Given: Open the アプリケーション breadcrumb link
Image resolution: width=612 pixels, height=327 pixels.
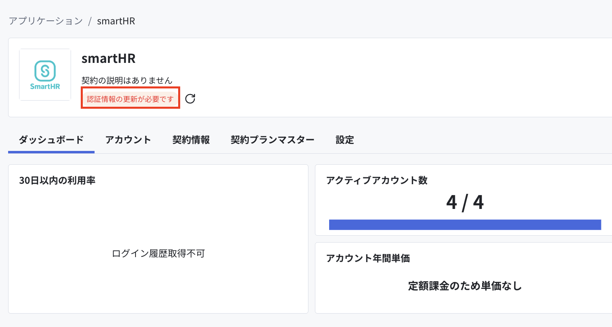Looking at the screenshot, I should 45,21.
